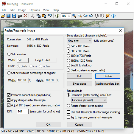Open the image Information icon

coord(57,16)
